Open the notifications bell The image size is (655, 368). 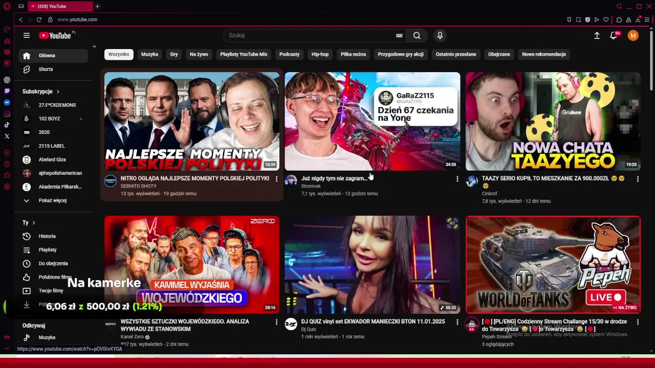(x=614, y=35)
